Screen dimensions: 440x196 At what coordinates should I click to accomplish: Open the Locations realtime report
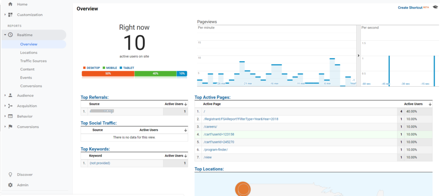tap(29, 53)
